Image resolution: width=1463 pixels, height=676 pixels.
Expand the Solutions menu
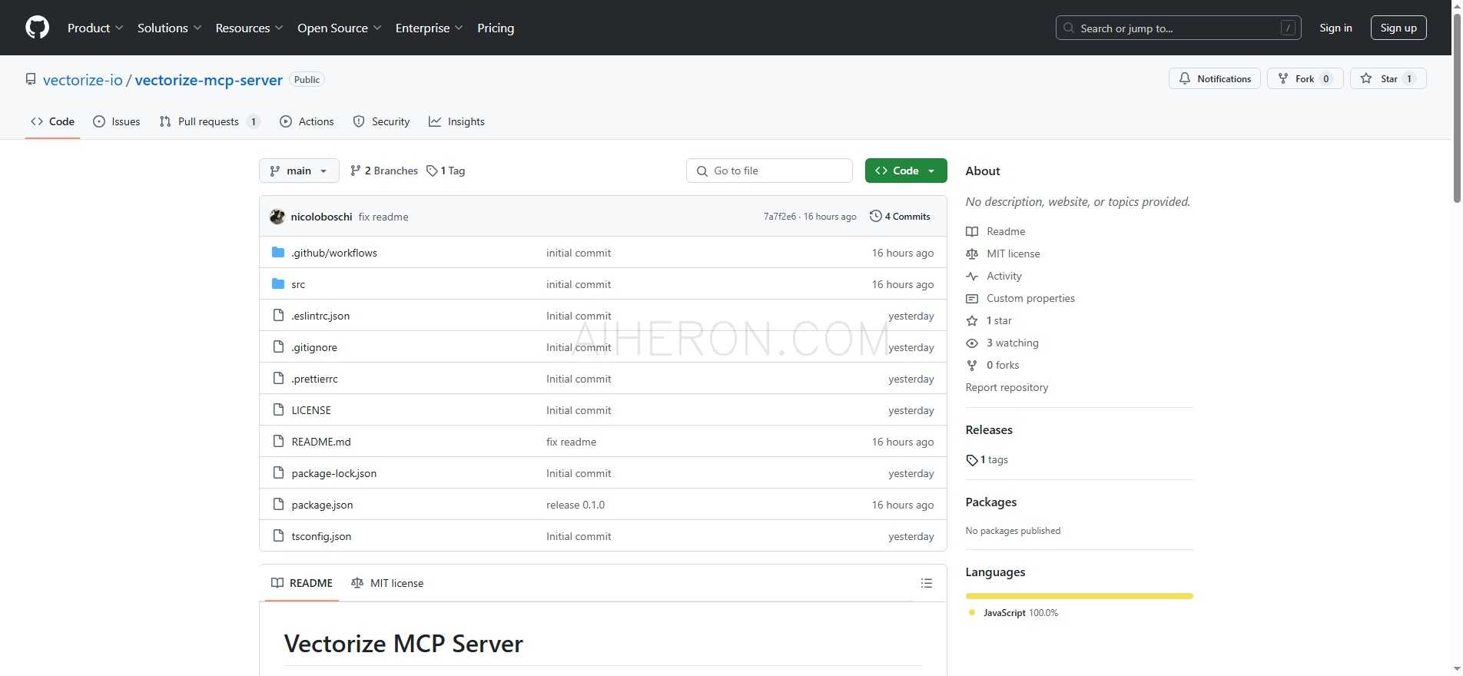tap(170, 28)
